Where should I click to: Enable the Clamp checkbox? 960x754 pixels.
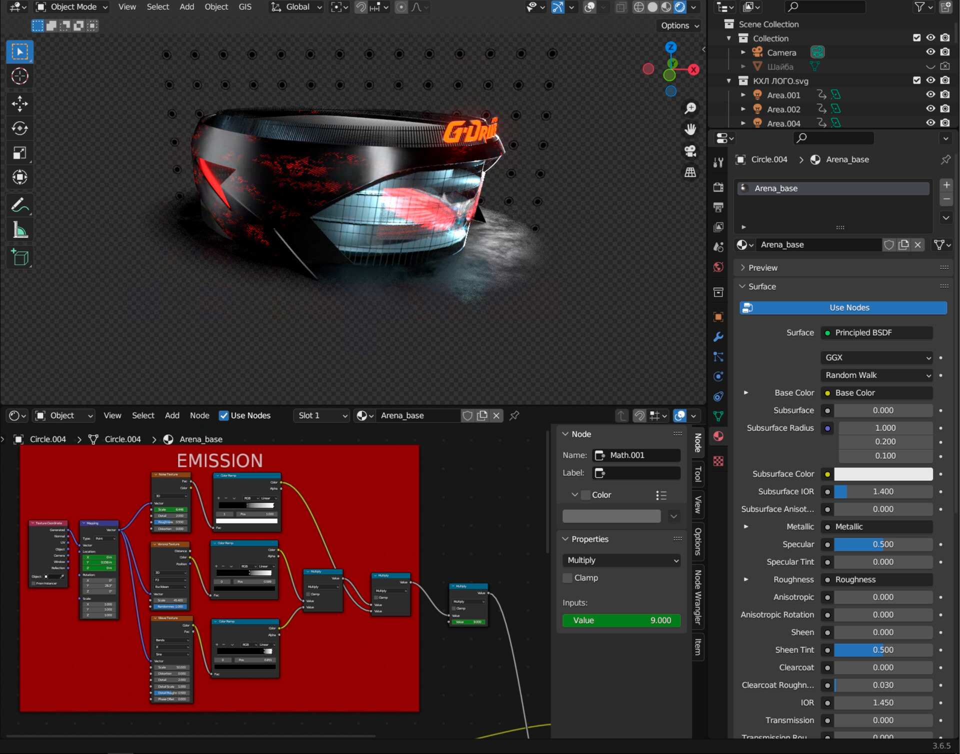click(x=567, y=578)
